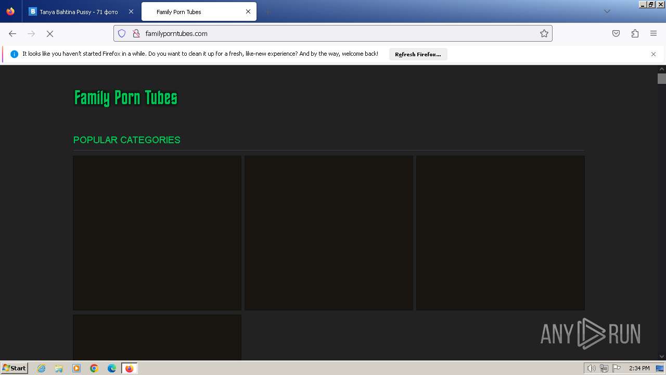Click the page scrollbar up arrow

tap(662, 69)
